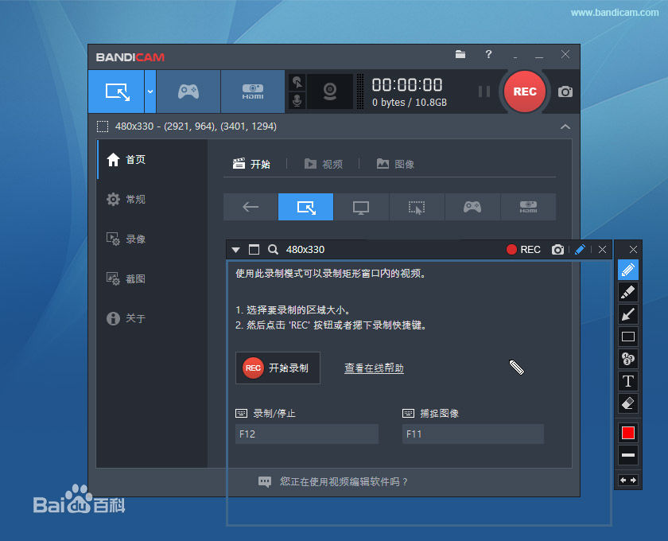Select pen tool in drawing toolbar

tap(628, 270)
